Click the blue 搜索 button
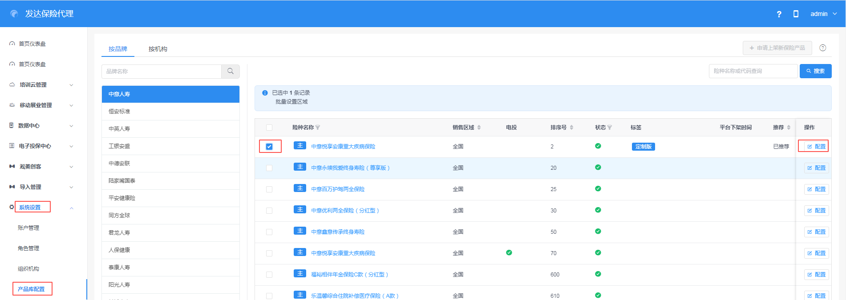846x300 pixels. pyautogui.click(x=815, y=71)
